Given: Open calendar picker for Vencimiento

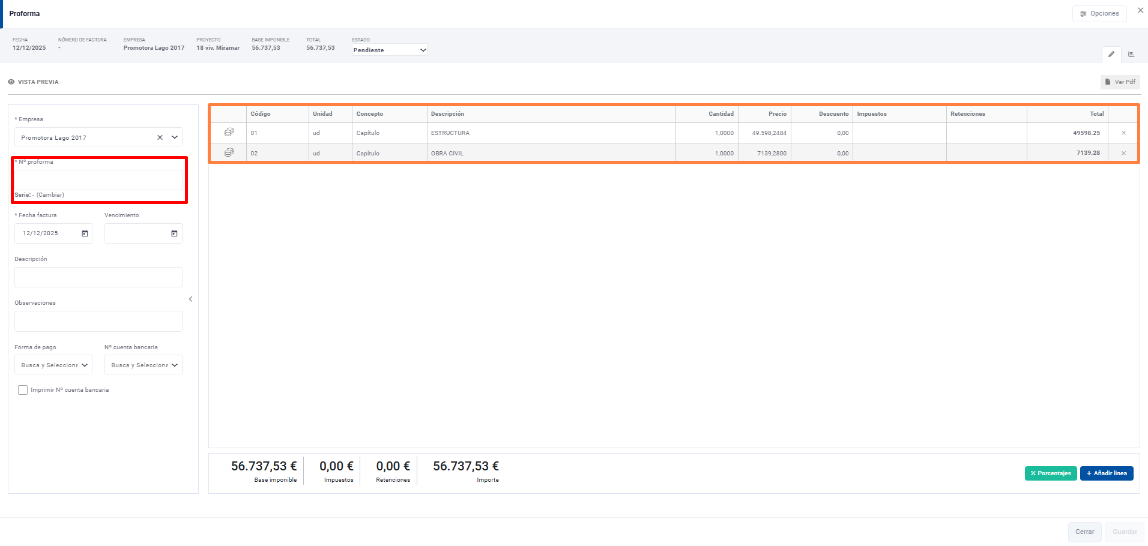Looking at the screenshot, I should [174, 233].
